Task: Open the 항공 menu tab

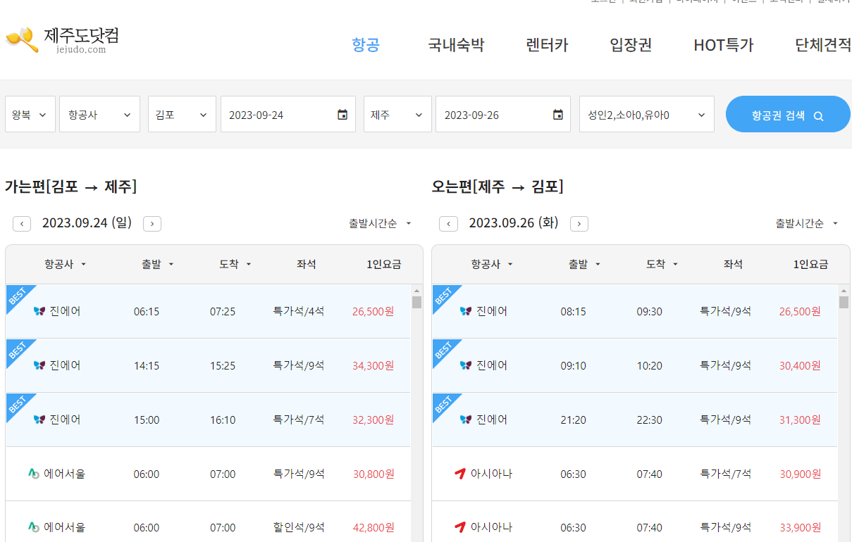Action: (366, 45)
